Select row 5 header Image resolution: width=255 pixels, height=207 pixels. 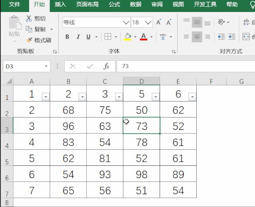7,158
